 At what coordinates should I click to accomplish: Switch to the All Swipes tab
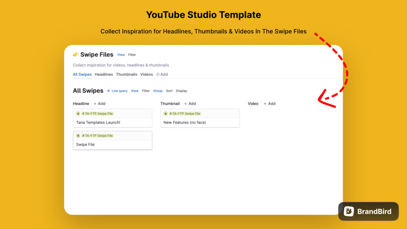pyautogui.click(x=82, y=74)
